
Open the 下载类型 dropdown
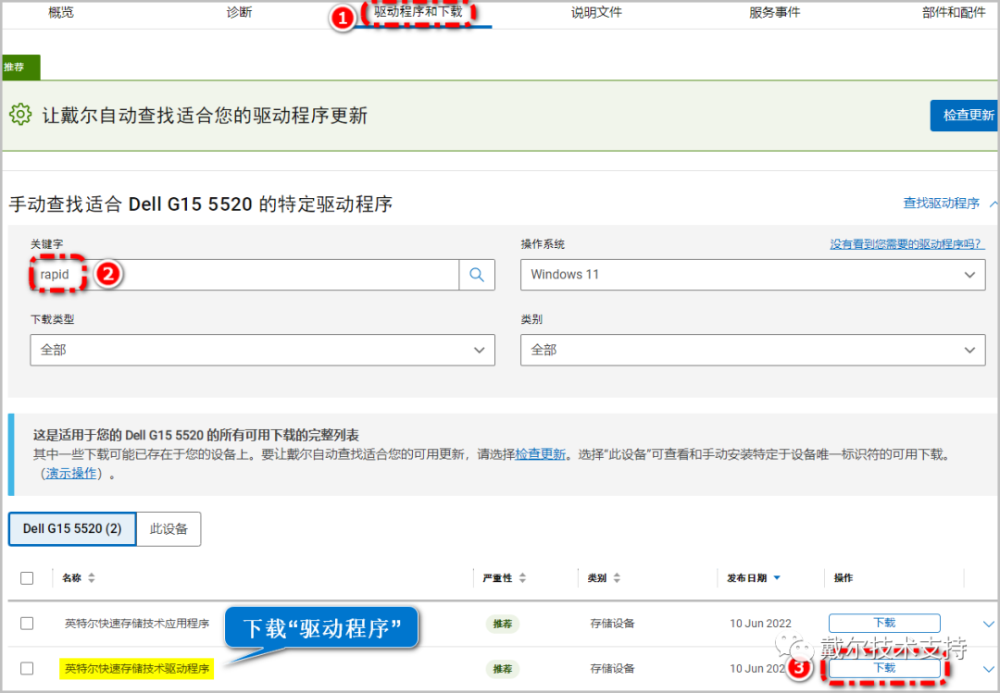tap(262, 350)
